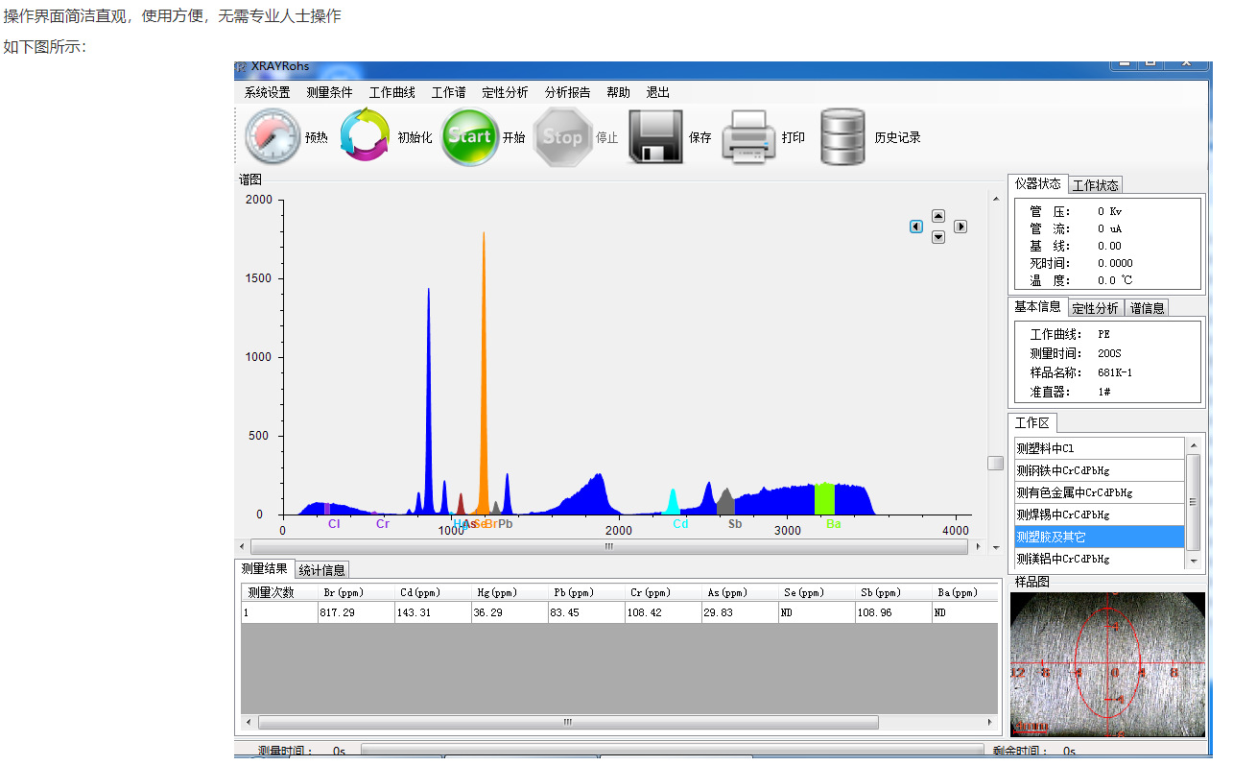Click the grey Stop octagon icon
This screenshot has height=766, width=1233.
(562, 137)
